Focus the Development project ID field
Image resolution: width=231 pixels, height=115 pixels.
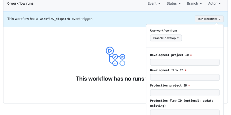pos(185,62)
